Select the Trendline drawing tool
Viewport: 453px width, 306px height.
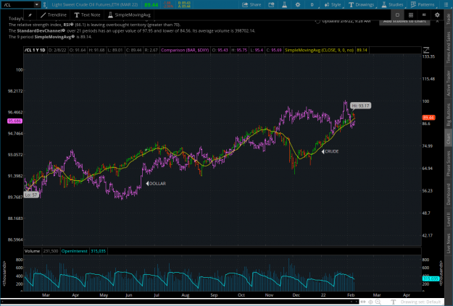click(x=54, y=15)
